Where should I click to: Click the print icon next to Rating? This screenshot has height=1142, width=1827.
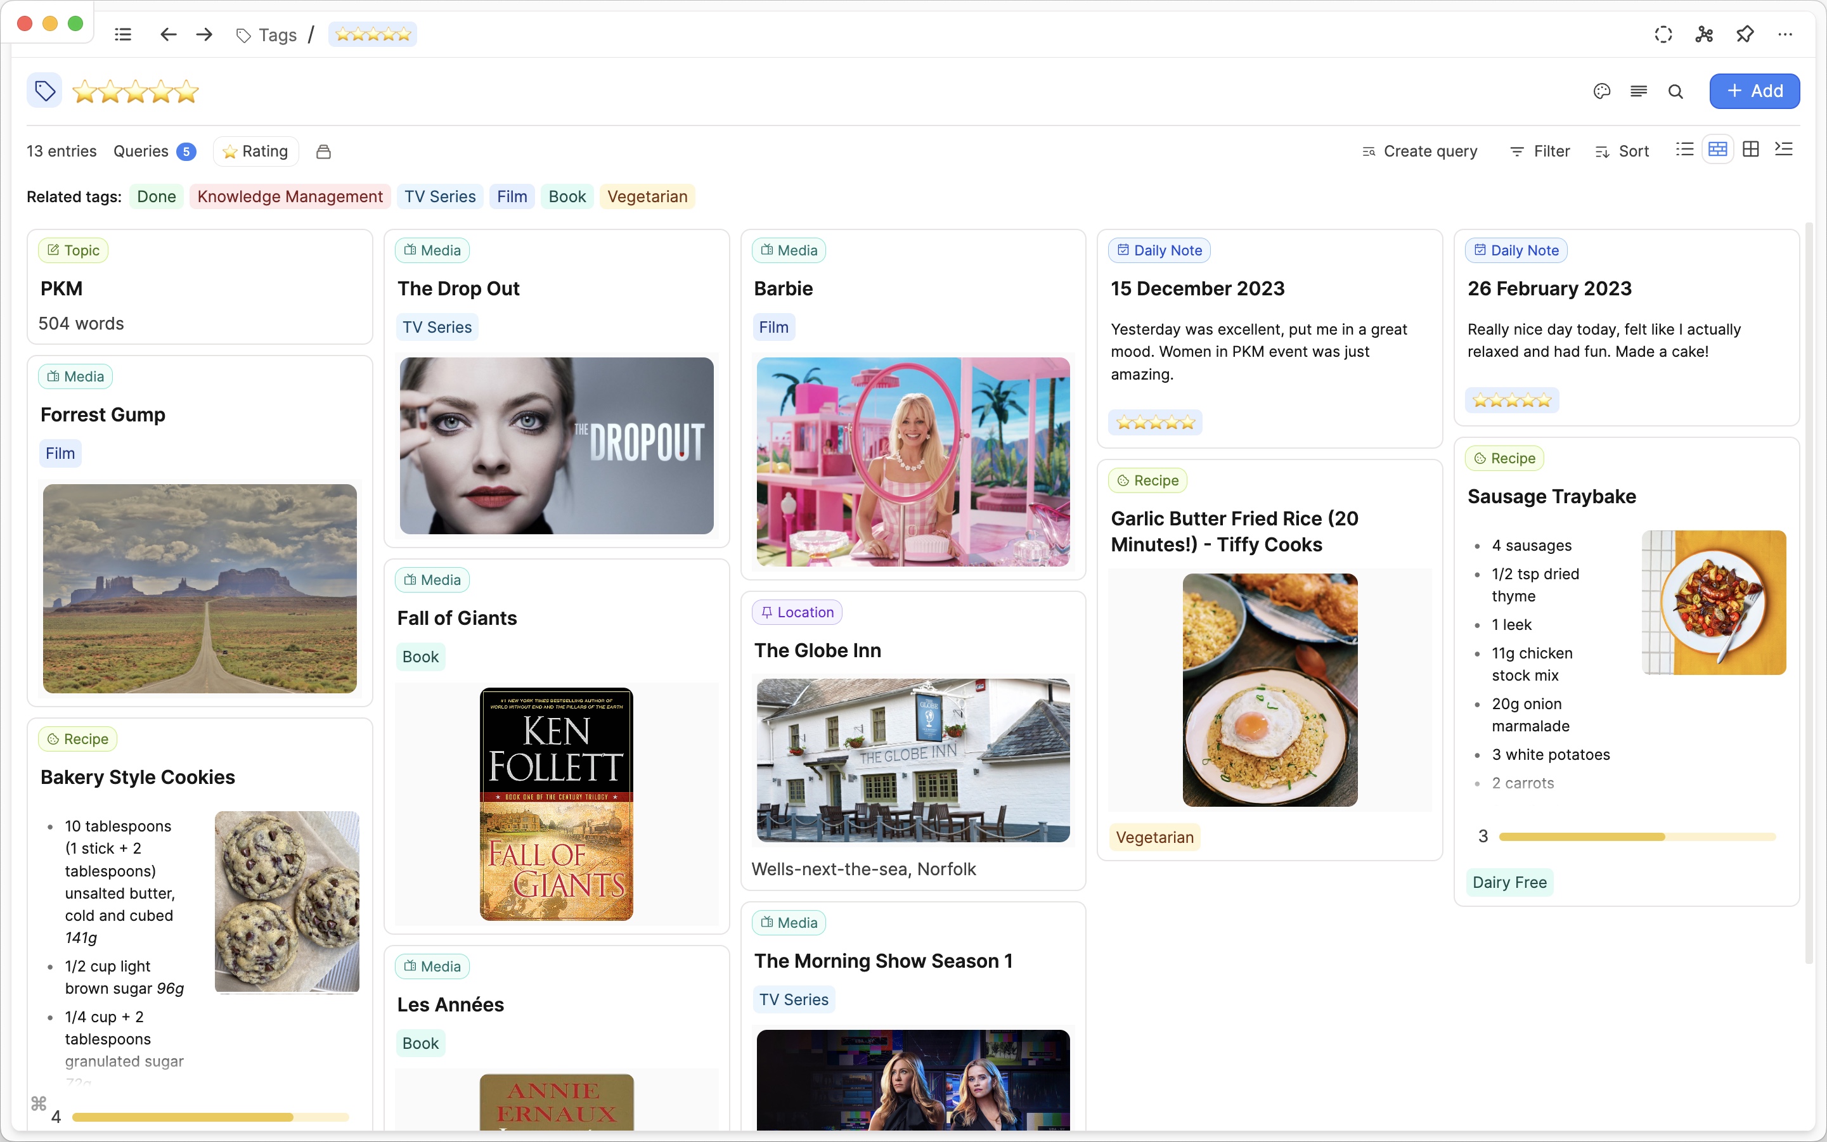point(323,151)
